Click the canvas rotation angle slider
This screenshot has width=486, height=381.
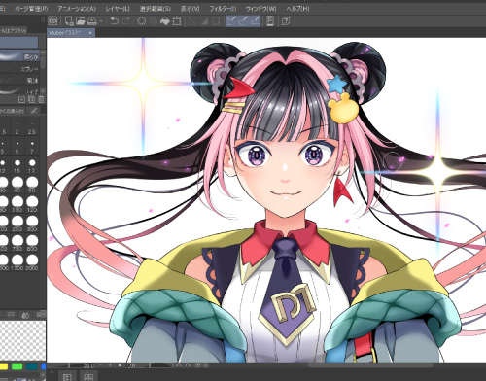click(x=149, y=365)
